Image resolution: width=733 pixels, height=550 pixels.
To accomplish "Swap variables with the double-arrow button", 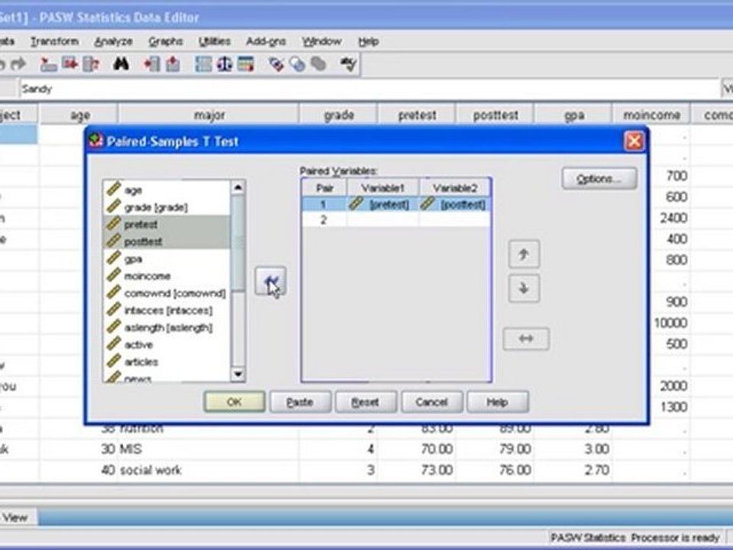I will click(526, 338).
